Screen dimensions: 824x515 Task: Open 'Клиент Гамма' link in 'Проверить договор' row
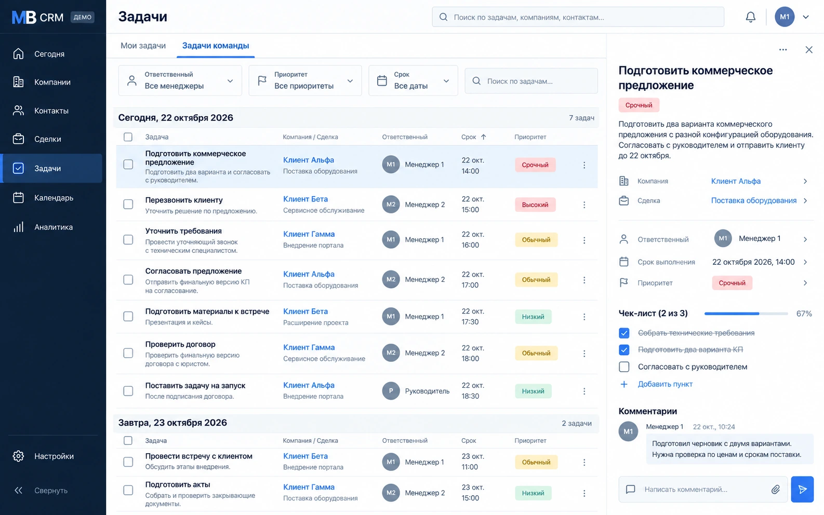click(309, 347)
